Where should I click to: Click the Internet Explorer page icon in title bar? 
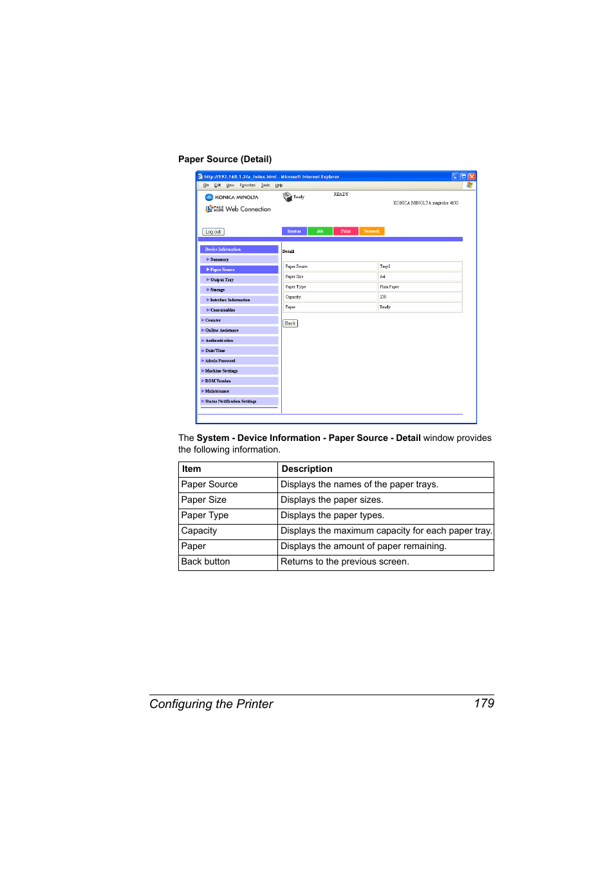click(x=200, y=176)
